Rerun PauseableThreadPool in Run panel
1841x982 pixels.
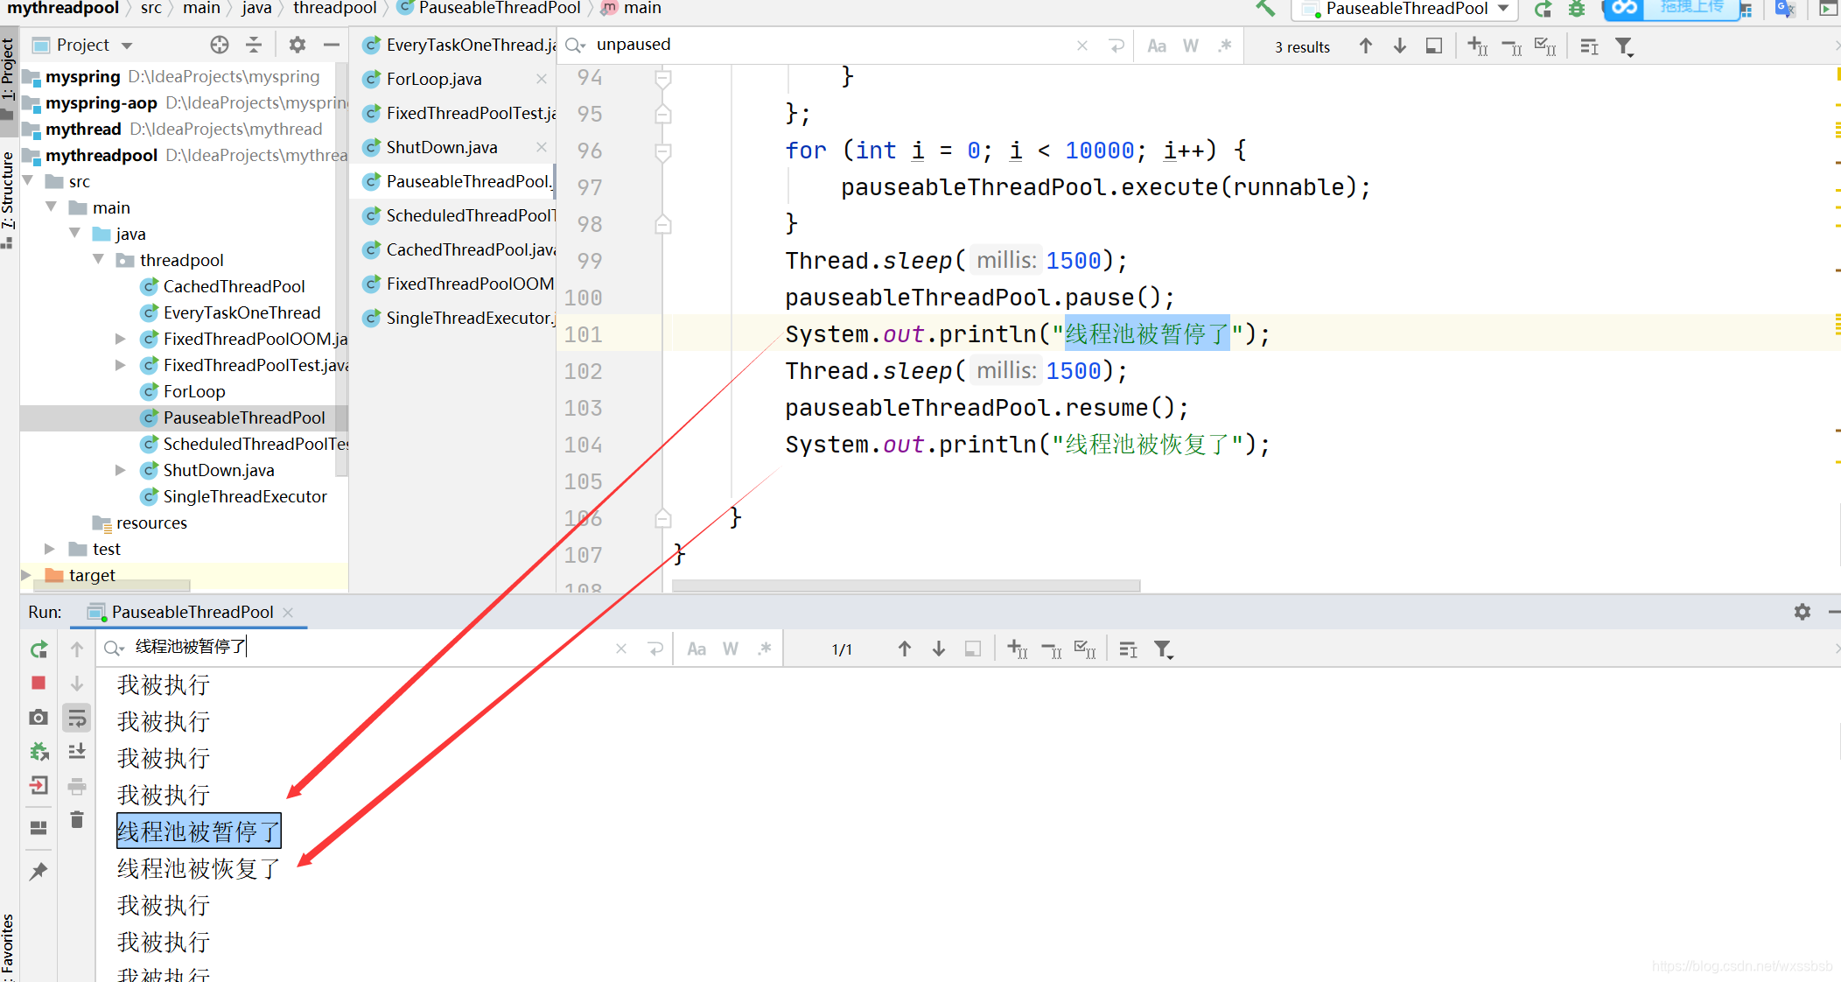[38, 649]
